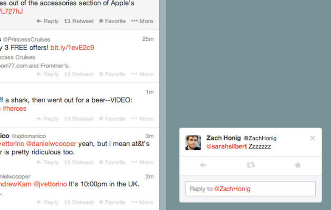Click the reply arrow icon in Zach Honig popup
The image size is (331, 210).
pyautogui.click(x=203, y=165)
